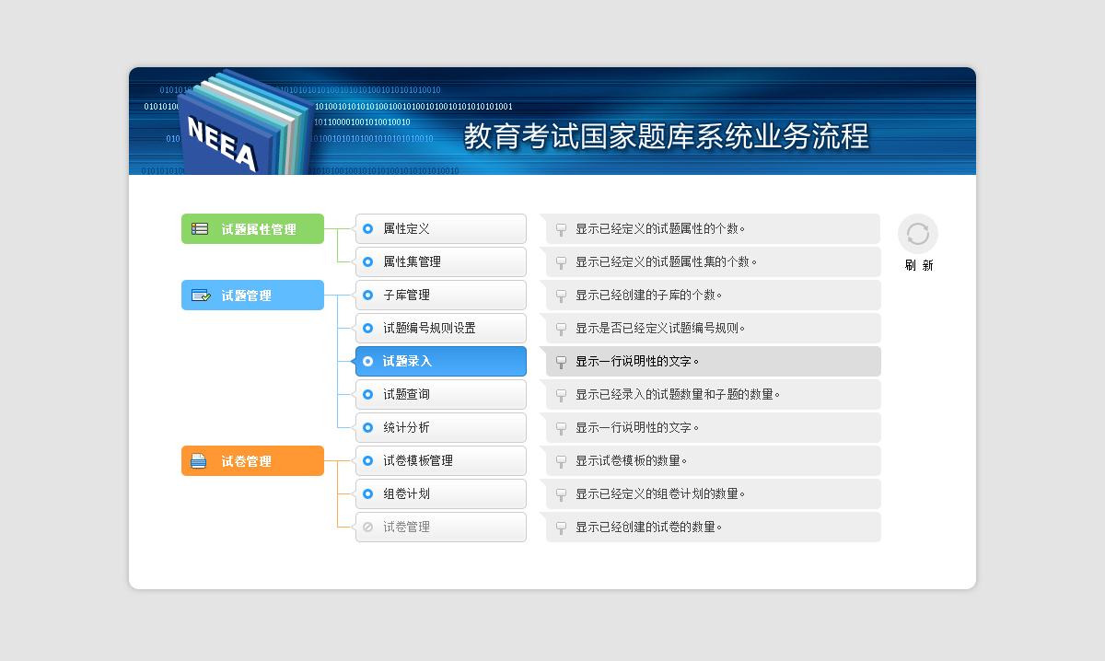Click pin icon before 显示已经定义的试题属性的个数
Viewport: 1105px width, 661px height.
(561, 230)
